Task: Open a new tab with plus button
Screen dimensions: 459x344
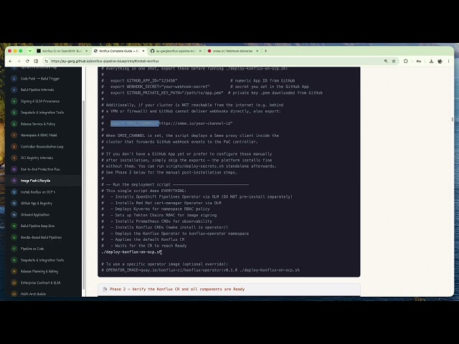Action: point(265,51)
